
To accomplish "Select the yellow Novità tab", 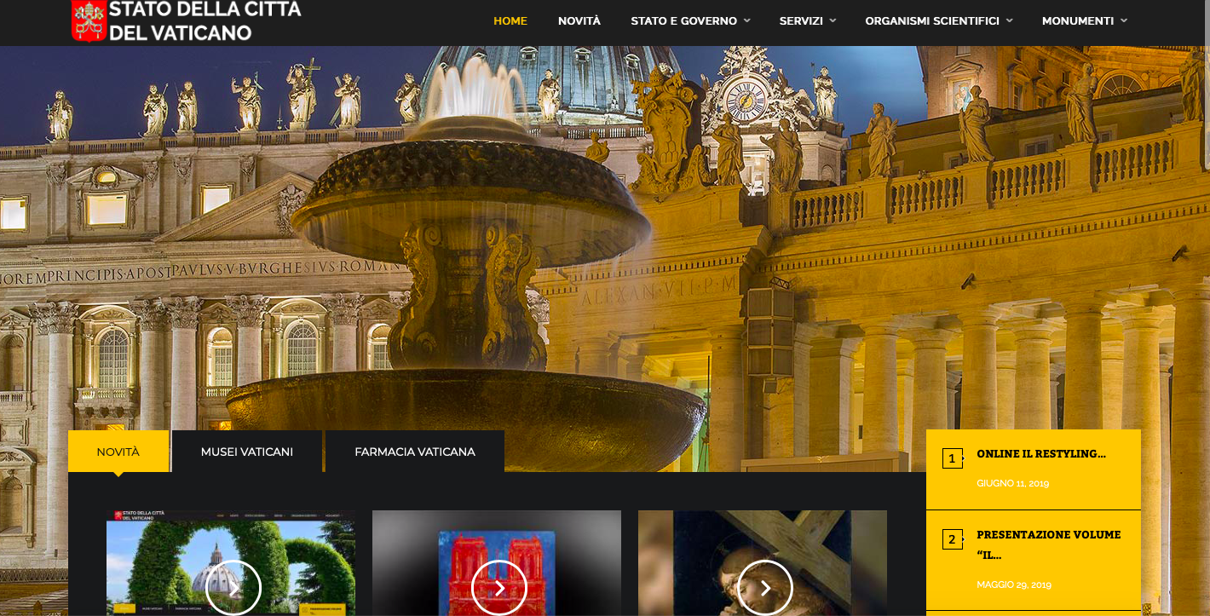I will click(x=118, y=452).
